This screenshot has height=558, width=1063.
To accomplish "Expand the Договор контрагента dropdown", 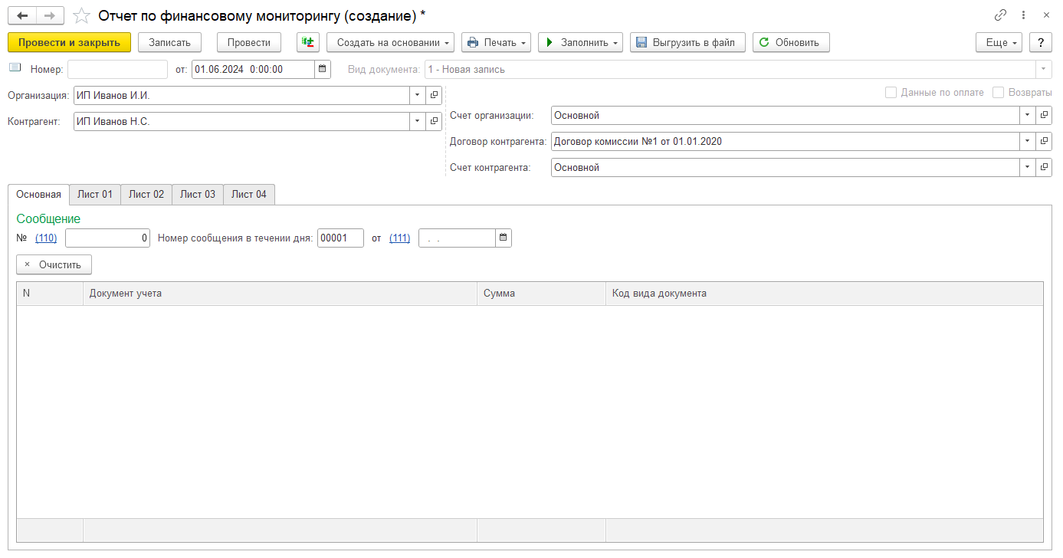I will click(x=1028, y=141).
